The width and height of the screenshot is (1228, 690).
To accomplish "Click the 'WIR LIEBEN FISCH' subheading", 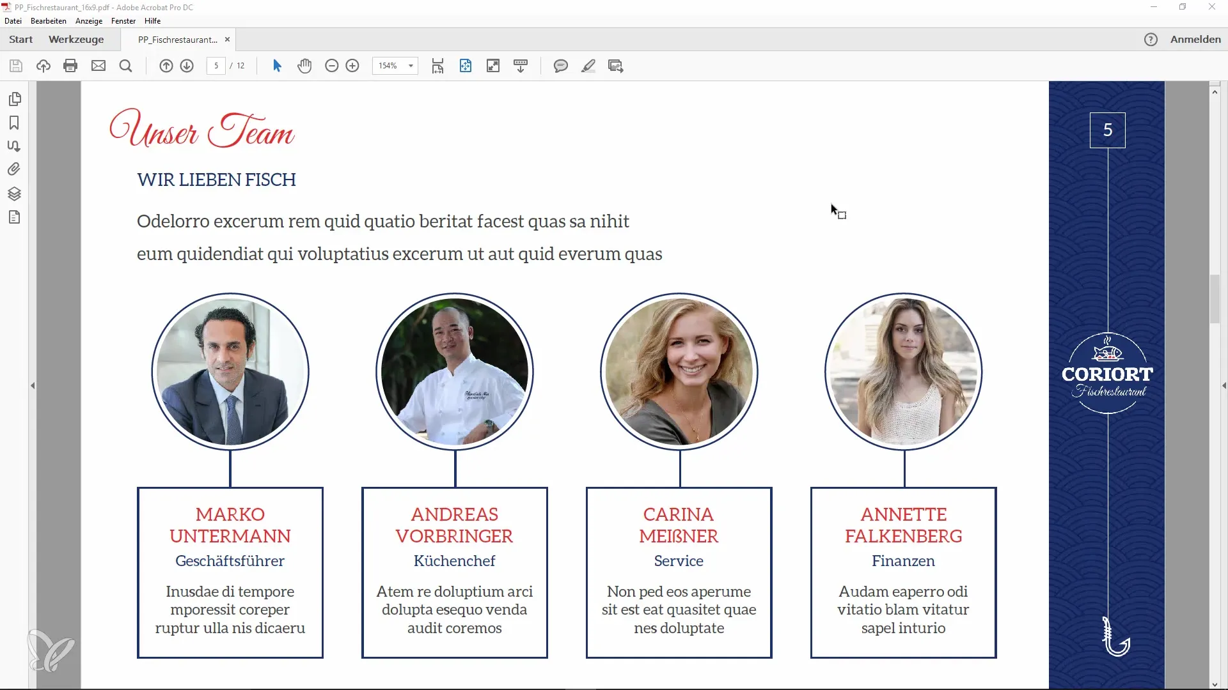I will coord(216,180).
